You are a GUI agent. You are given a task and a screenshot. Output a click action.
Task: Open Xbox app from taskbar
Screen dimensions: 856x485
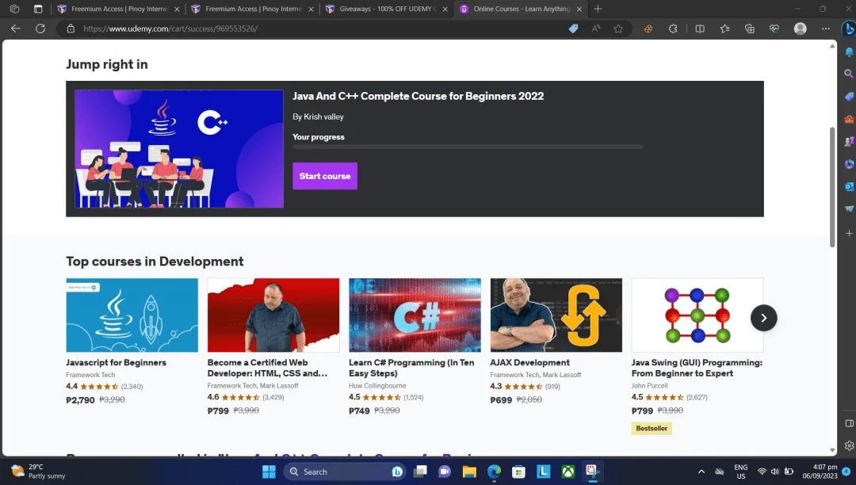tap(568, 472)
